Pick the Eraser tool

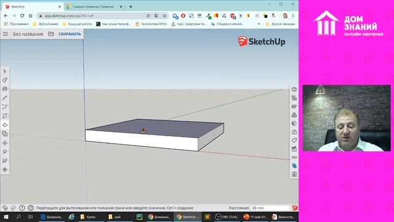click(x=5, y=80)
